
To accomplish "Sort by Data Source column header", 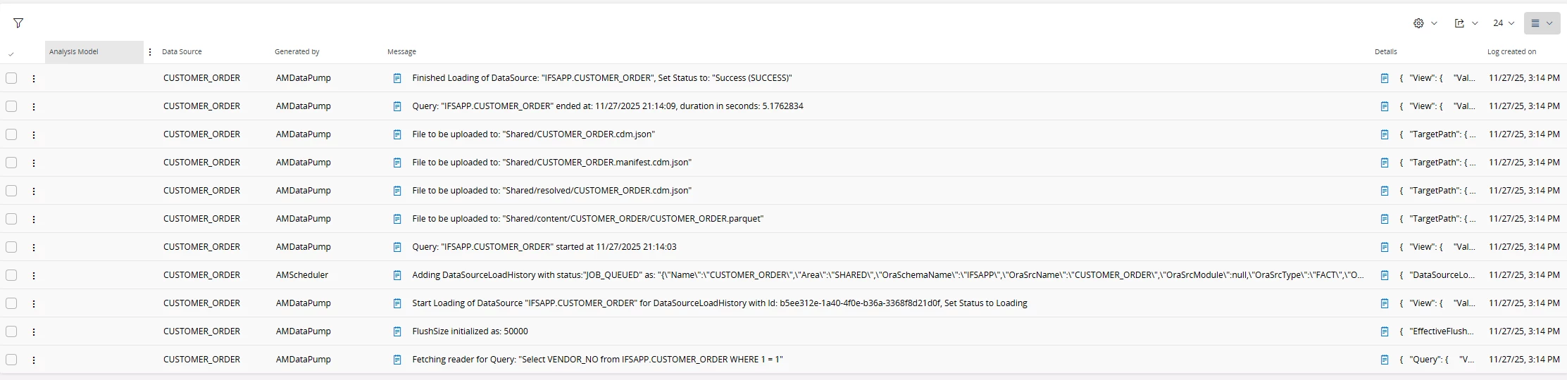I will (x=182, y=52).
